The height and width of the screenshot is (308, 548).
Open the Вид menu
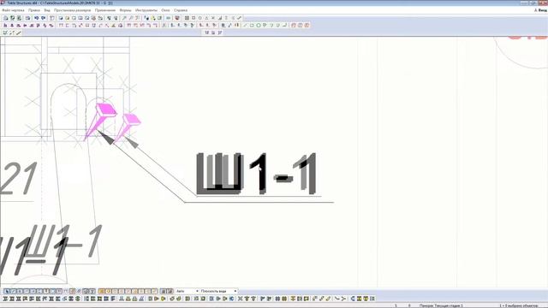coord(47,10)
